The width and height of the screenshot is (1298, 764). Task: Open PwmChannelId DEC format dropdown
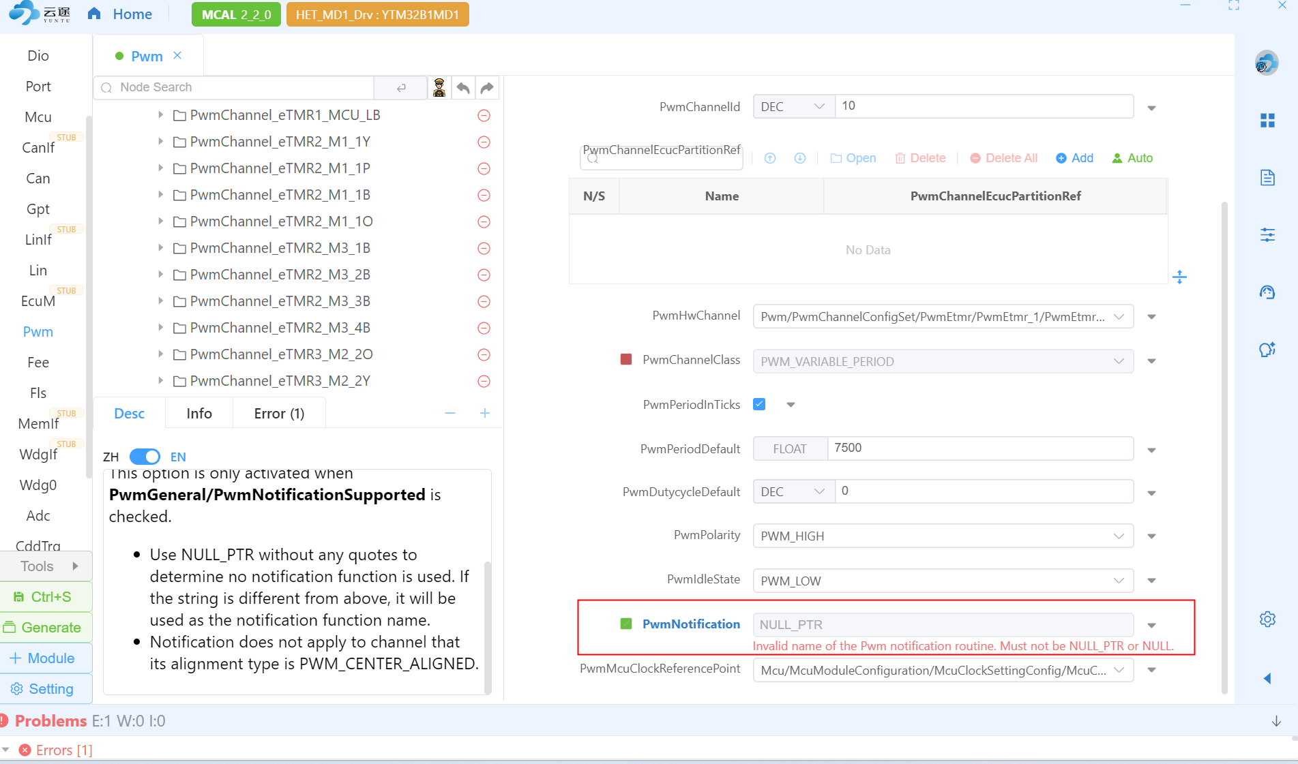tap(794, 106)
